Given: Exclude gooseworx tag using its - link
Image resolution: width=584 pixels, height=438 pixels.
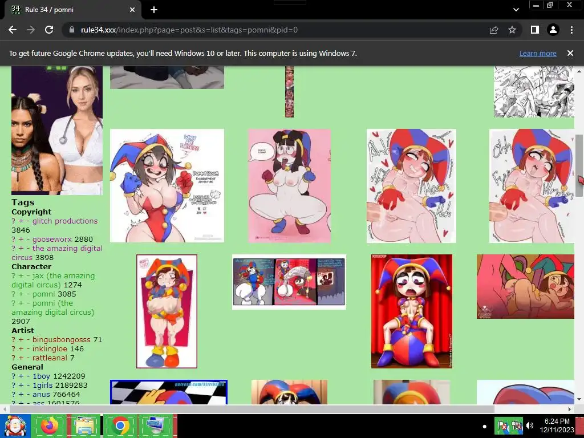Looking at the screenshot, I should point(28,239).
